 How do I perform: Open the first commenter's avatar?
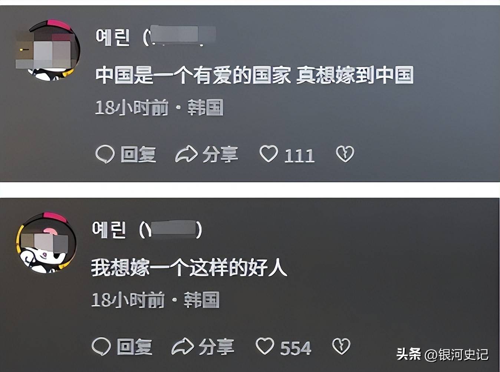[x=48, y=50]
